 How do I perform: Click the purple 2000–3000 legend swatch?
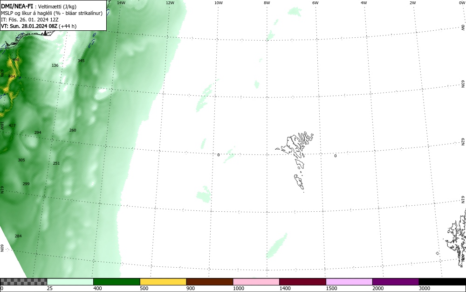(x=396, y=282)
